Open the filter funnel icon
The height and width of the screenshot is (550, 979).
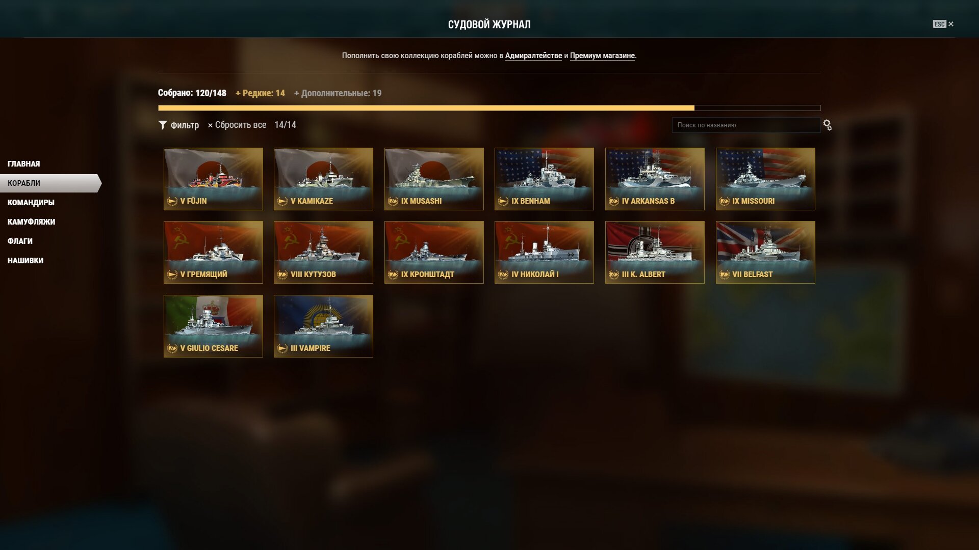tap(163, 125)
